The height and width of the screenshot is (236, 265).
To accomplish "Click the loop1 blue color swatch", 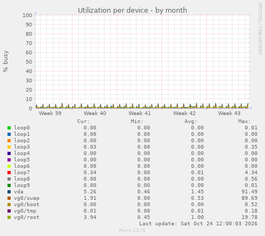I will [x=9, y=134].
